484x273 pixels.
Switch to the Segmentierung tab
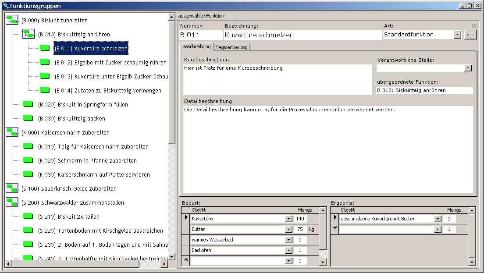(231, 47)
